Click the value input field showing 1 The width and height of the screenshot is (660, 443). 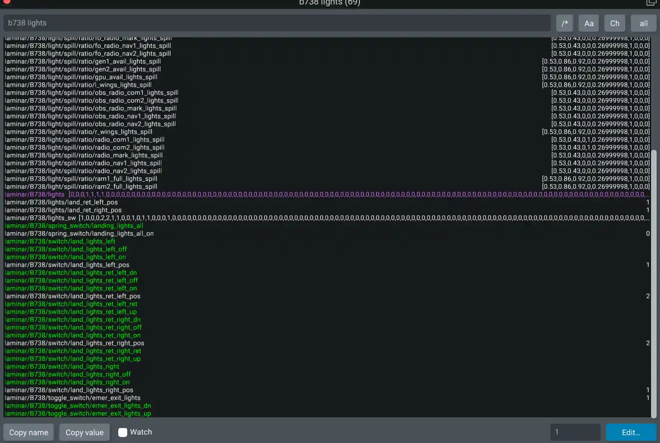point(575,432)
